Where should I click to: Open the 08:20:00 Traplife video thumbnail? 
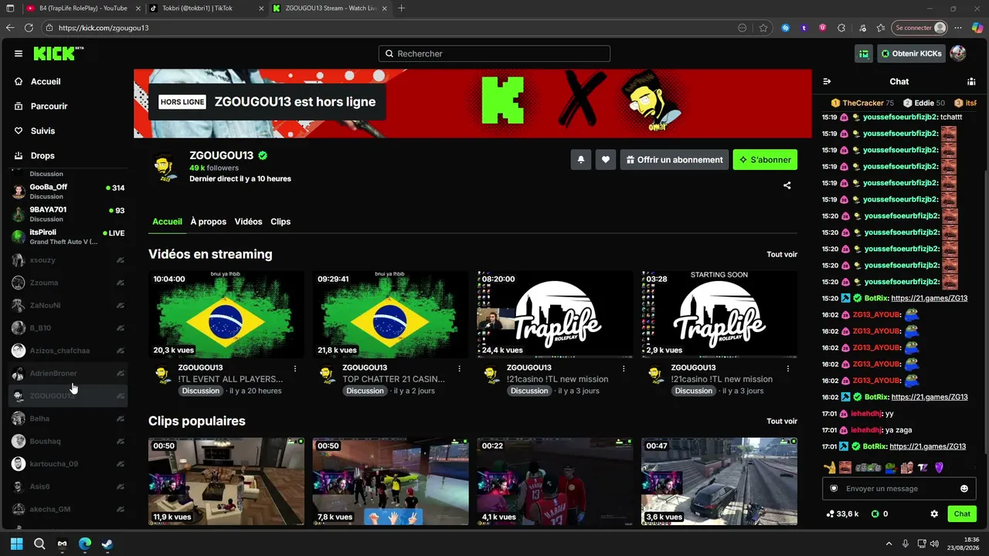(555, 314)
